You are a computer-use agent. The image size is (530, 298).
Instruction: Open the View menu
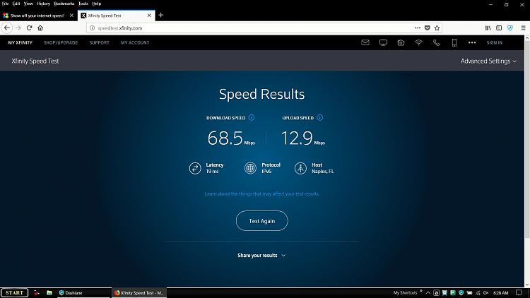point(28,4)
